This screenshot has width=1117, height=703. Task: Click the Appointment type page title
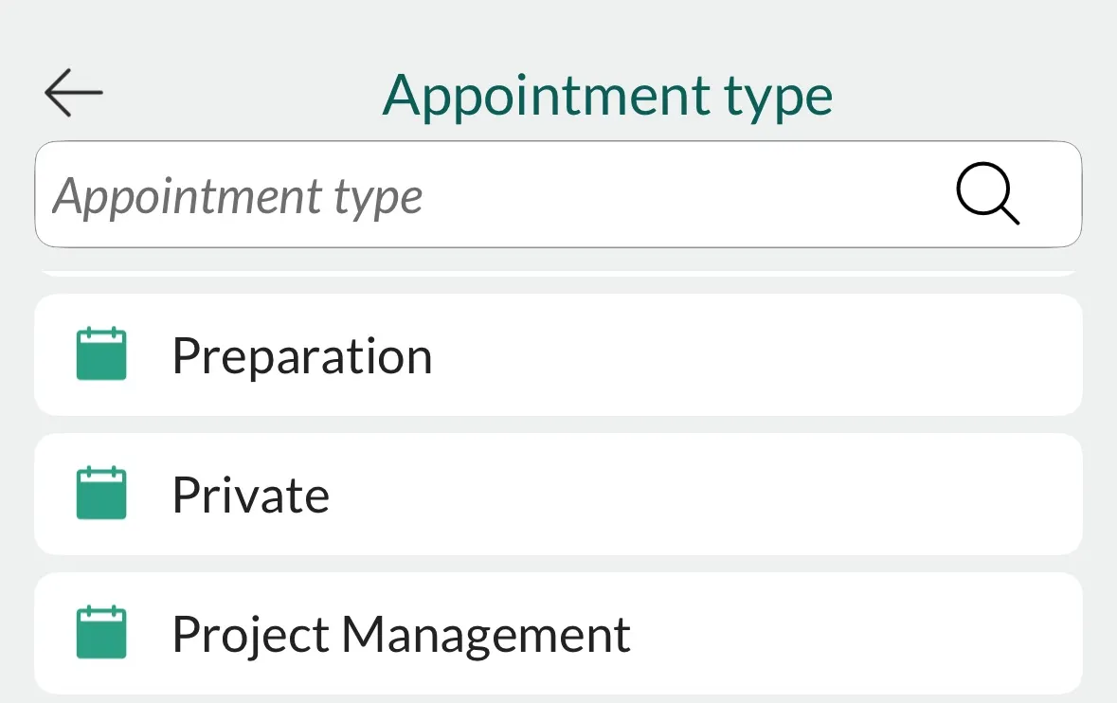click(x=607, y=95)
